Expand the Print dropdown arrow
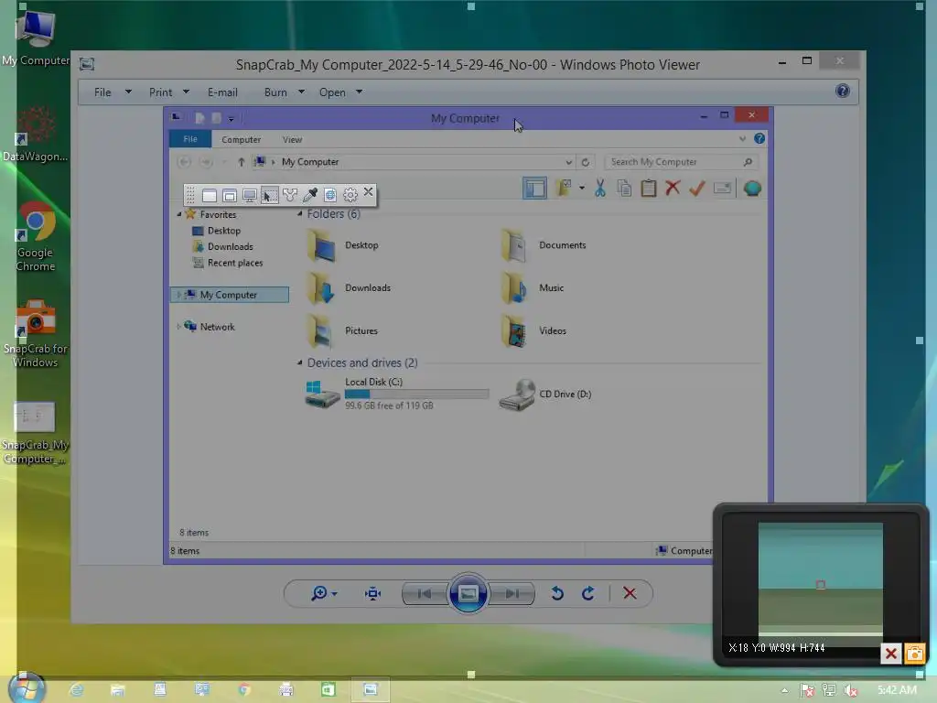Screen dimensions: 937x703 pyautogui.click(x=186, y=92)
